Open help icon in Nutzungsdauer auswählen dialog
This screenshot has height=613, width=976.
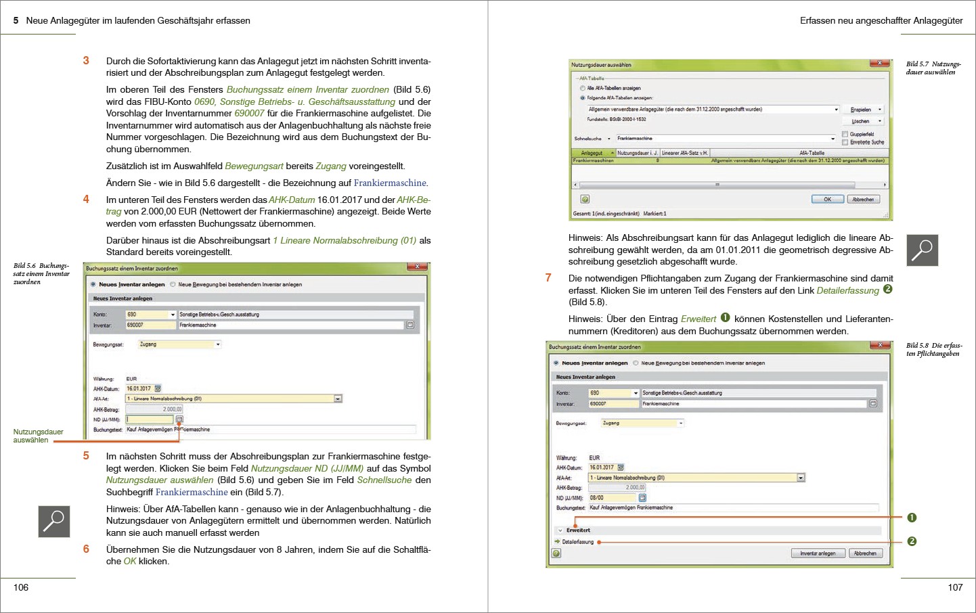[585, 199]
